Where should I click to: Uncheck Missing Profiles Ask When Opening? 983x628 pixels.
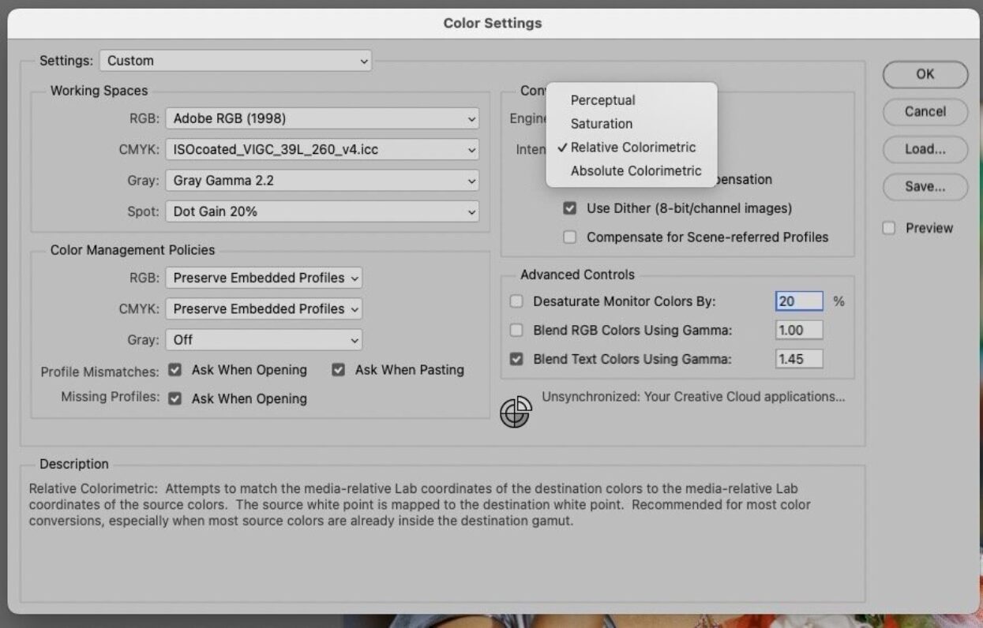(175, 399)
